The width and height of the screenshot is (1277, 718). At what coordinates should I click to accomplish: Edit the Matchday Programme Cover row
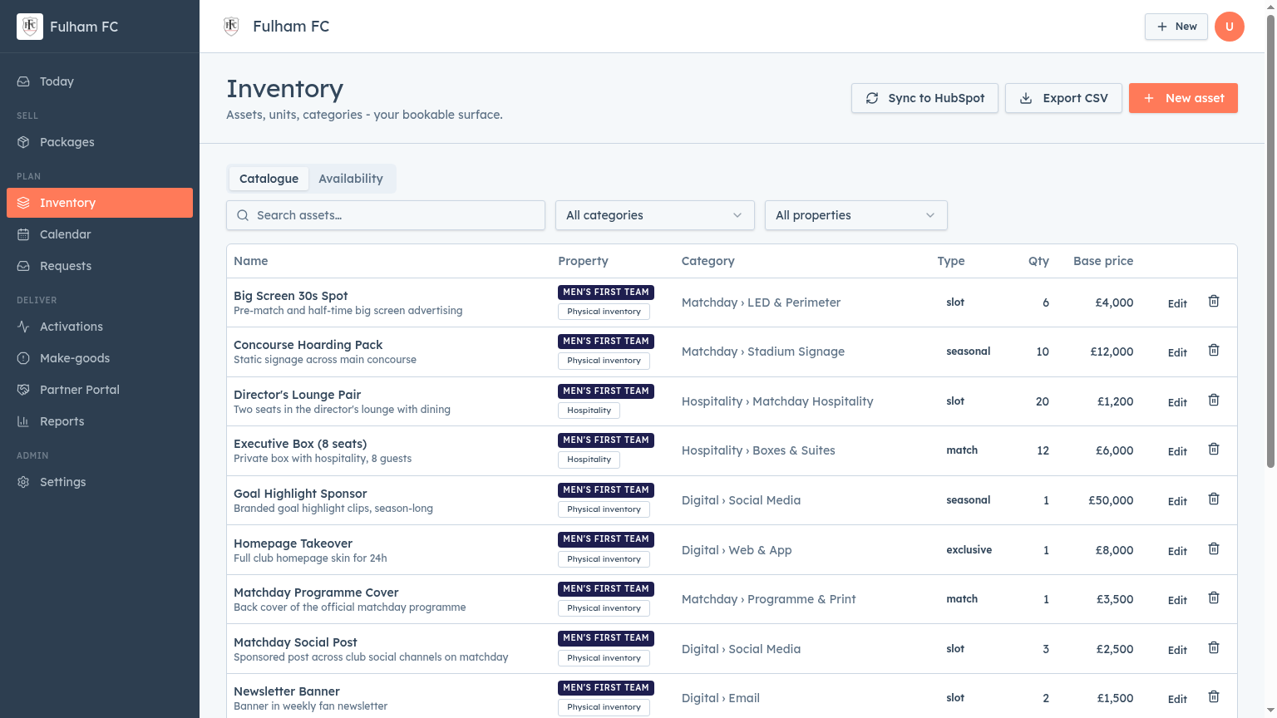coord(1177,600)
